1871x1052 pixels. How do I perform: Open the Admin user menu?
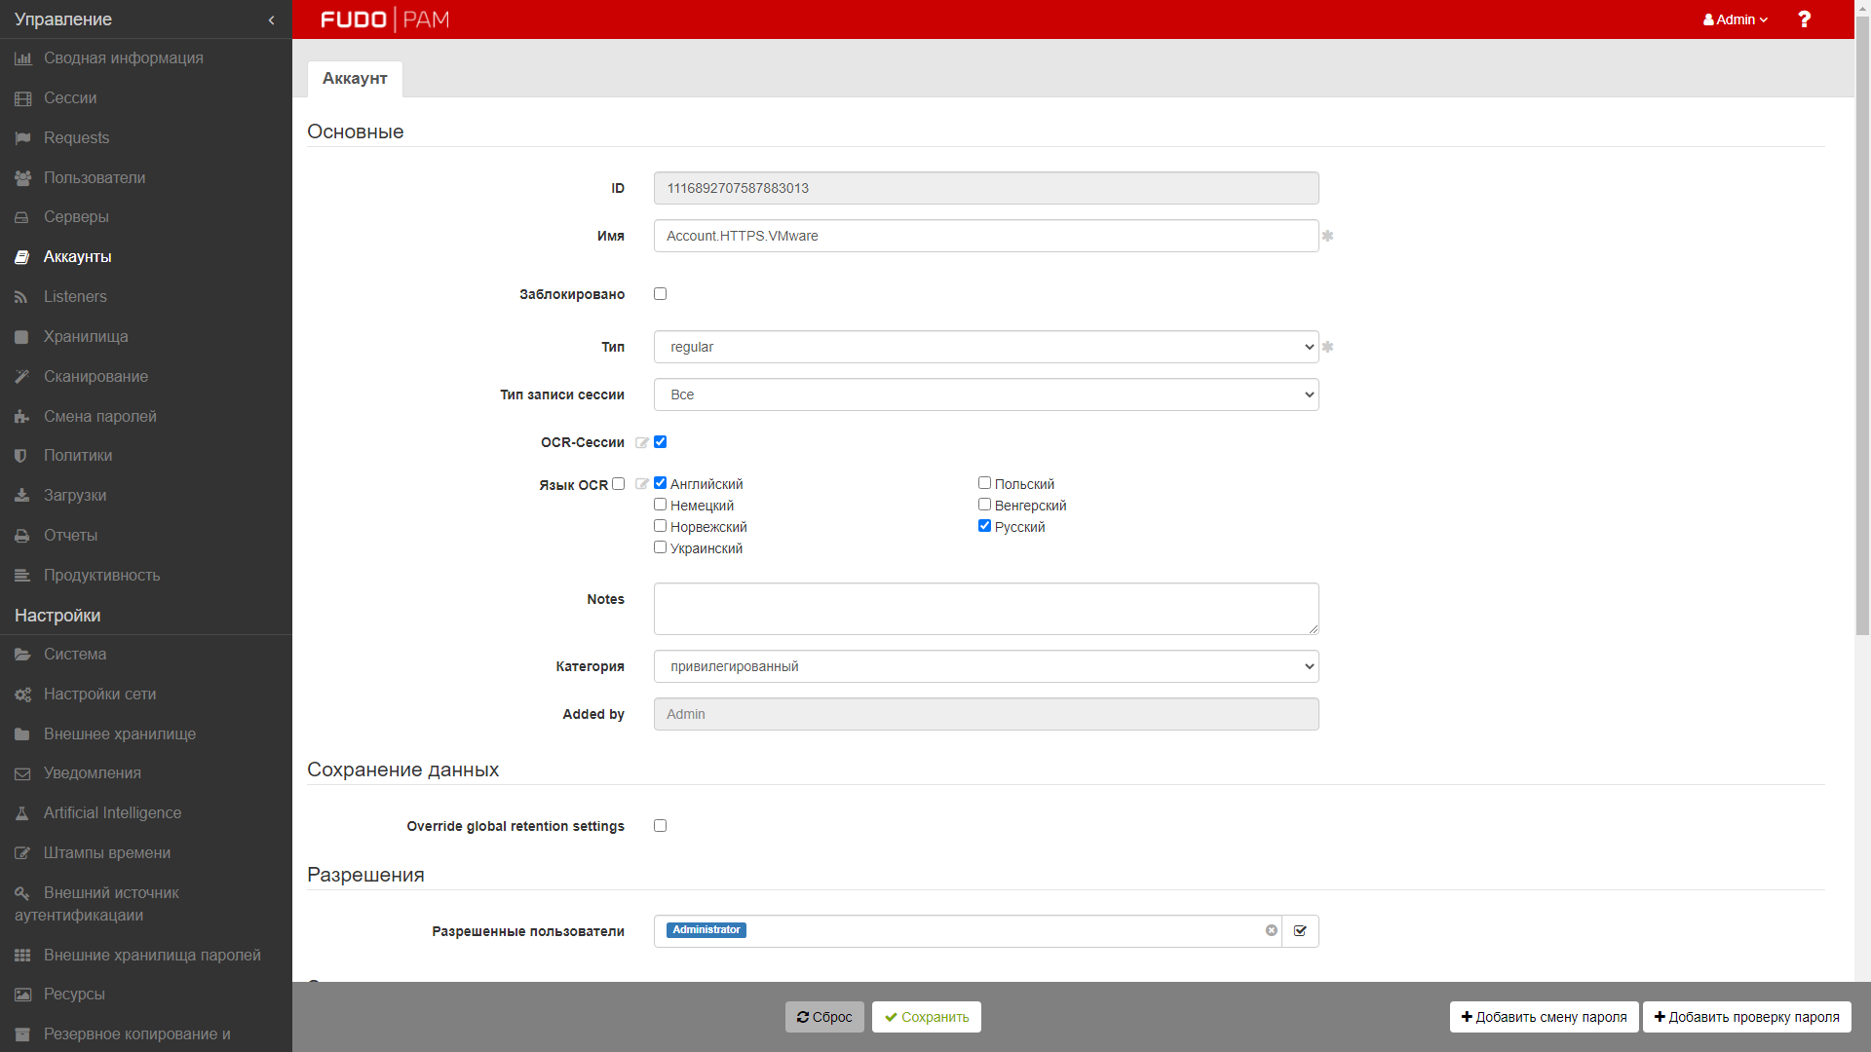tap(1735, 19)
